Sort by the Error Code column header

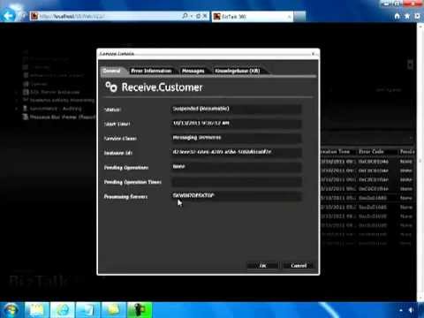click(371, 152)
